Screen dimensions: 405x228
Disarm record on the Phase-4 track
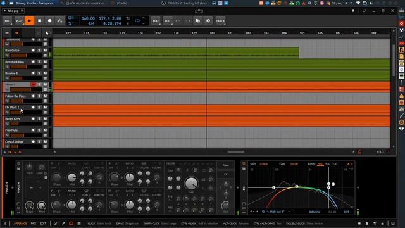tap(33, 84)
